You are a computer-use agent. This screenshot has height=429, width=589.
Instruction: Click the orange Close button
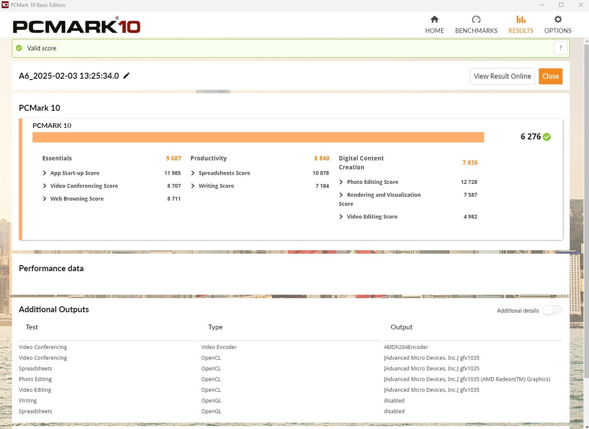[x=550, y=76]
